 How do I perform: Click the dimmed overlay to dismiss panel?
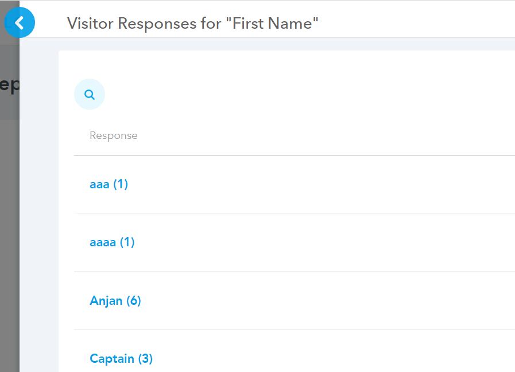pyautogui.click(x=9, y=230)
